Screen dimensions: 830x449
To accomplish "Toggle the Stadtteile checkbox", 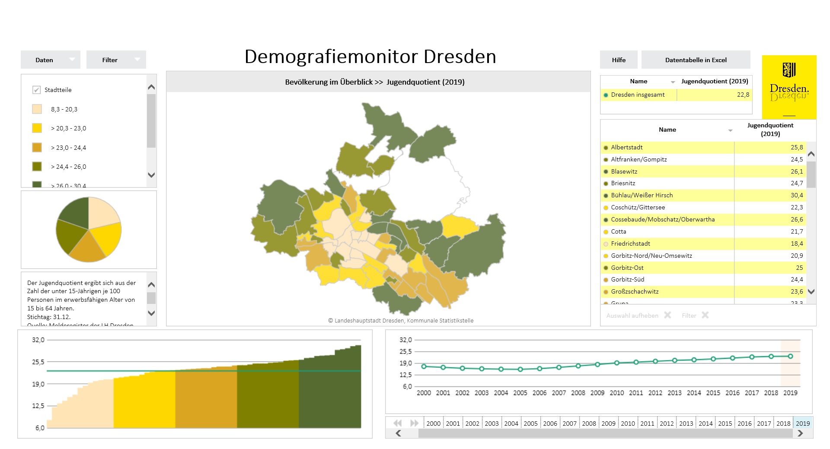I will click(37, 90).
